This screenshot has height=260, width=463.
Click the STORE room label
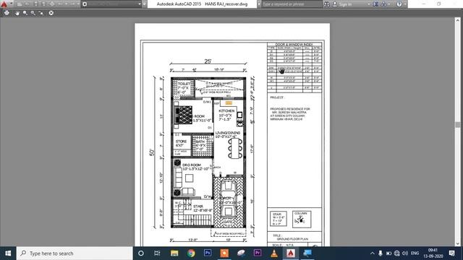pos(181,142)
